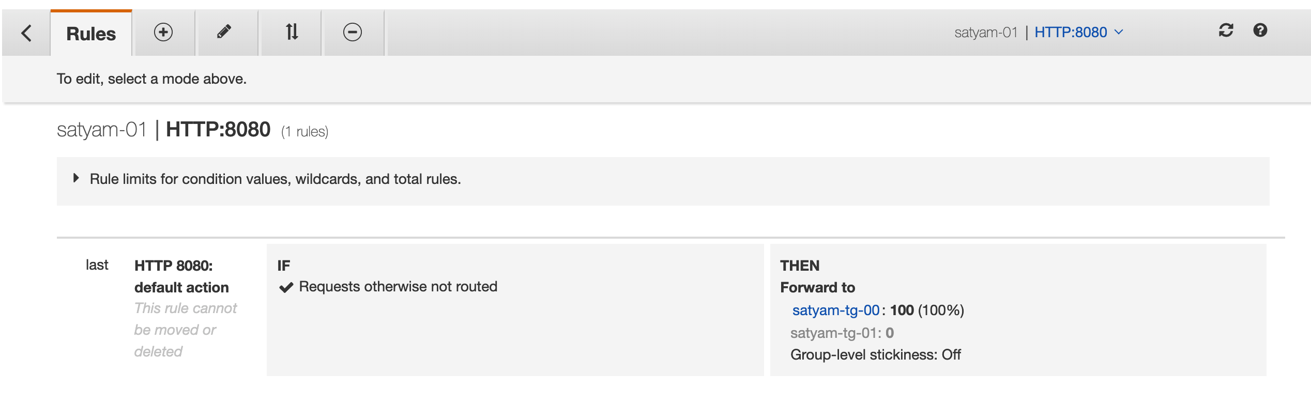Go back using the left chevron arrow
1311x404 pixels.
(x=26, y=33)
